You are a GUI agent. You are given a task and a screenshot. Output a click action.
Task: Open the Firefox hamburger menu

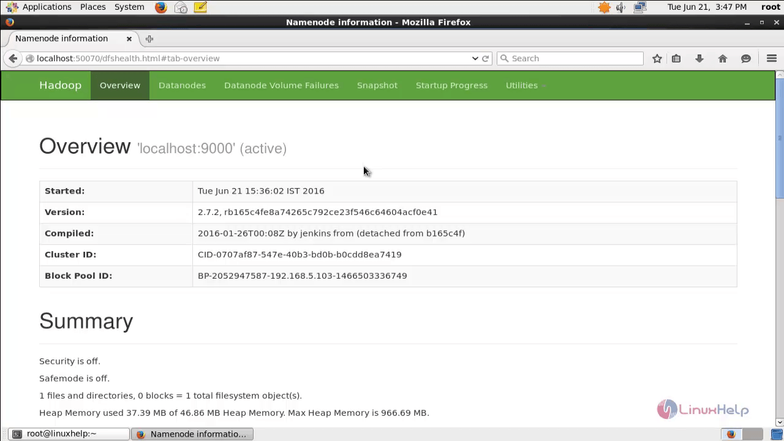772,58
